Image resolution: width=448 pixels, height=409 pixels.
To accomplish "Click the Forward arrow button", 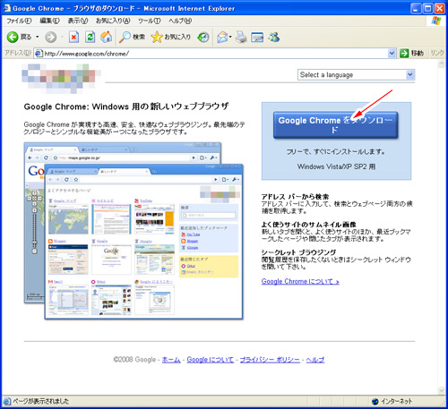I will pyautogui.click(x=50, y=37).
